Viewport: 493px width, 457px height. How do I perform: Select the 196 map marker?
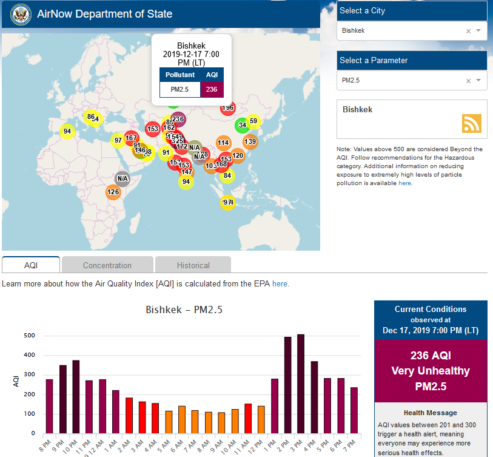point(227,108)
